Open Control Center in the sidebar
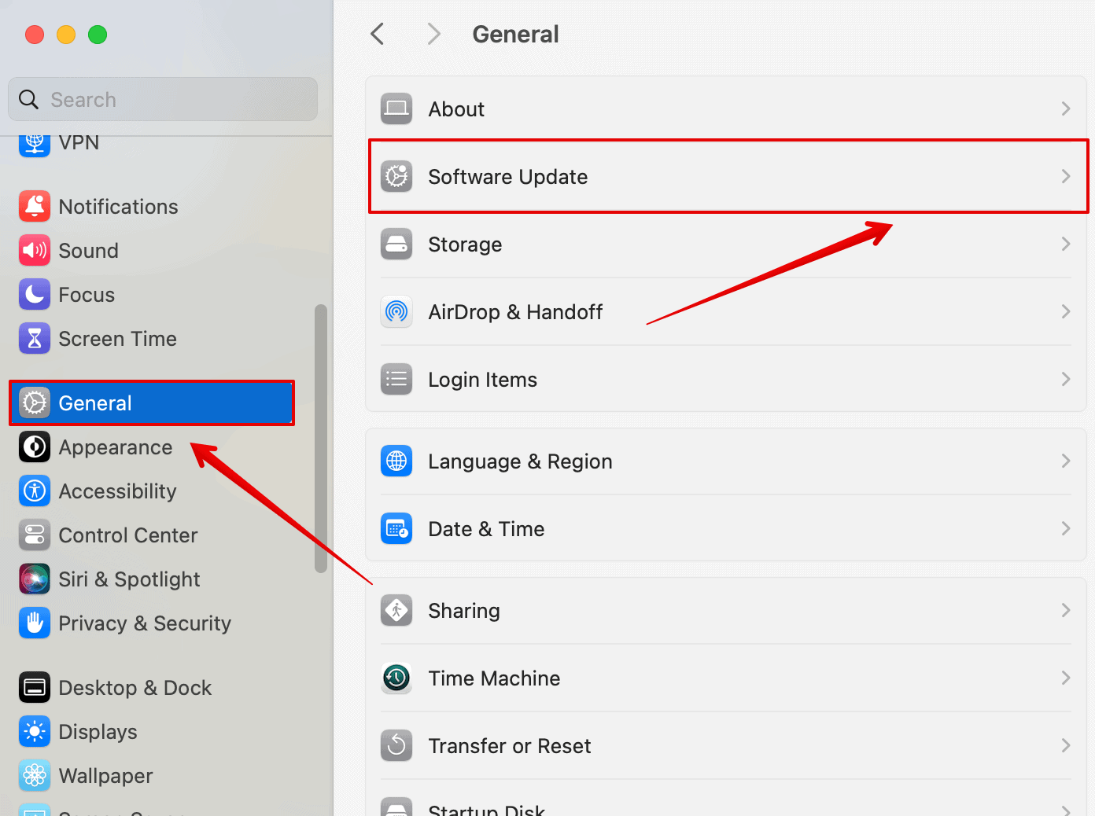The image size is (1095, 816). pyautogui.click(x=127, y=535)
